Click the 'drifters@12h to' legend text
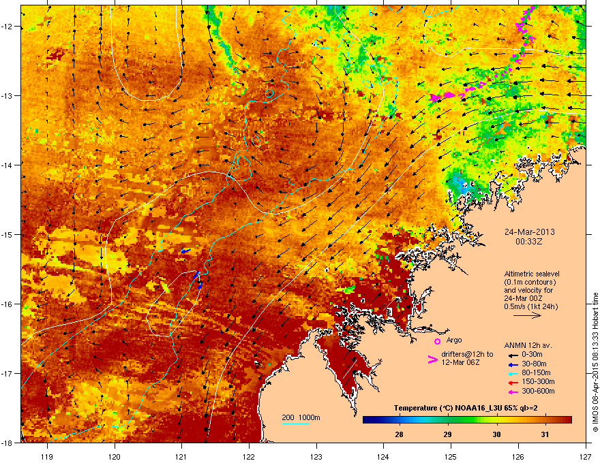This screenshot has width=600, height=463. coord(467,355)
